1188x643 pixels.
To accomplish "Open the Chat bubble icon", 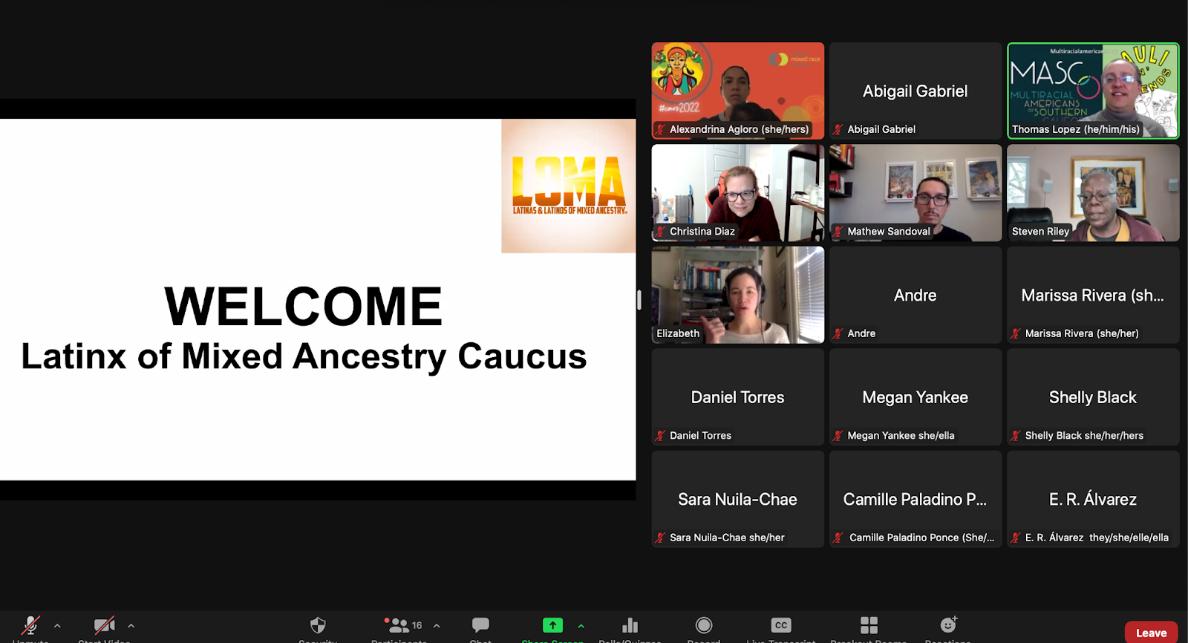I will [x=480, y=626].
